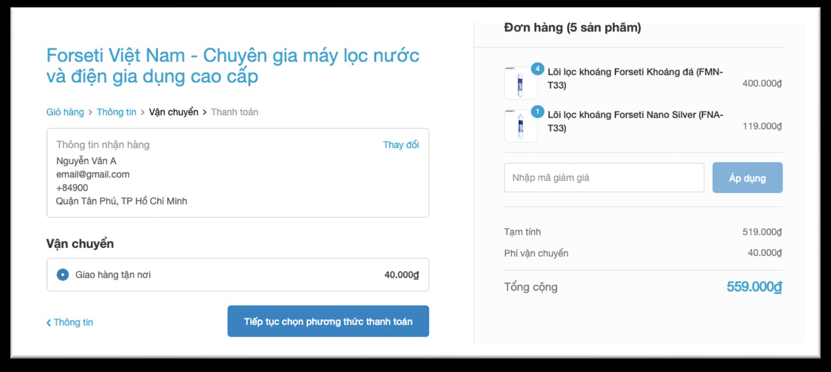831x372 pixels.
Task: Click the address Quận Tân Phú, TP Hồ Chí Minh
Action: point(121,201)
